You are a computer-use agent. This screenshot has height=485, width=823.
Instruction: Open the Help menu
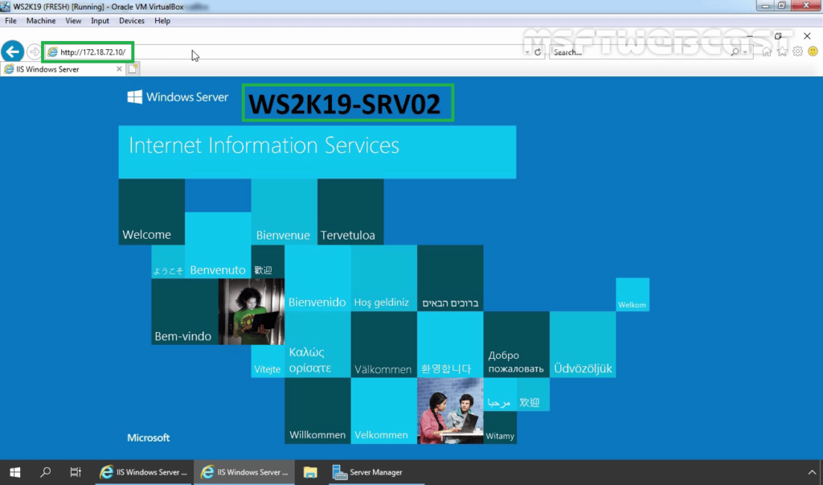162,20
